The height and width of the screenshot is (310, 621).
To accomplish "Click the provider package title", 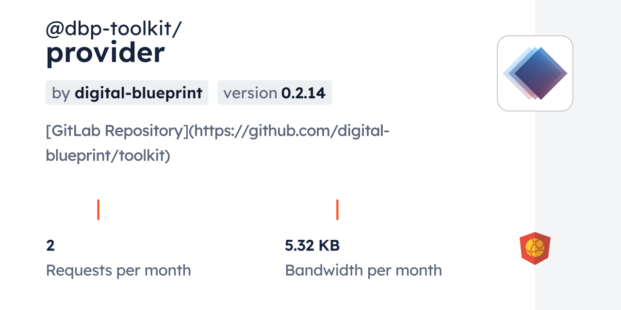I will (105, 53).
